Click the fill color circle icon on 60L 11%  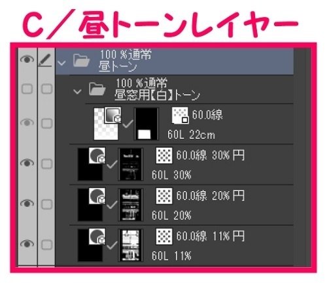pos(97,236)
